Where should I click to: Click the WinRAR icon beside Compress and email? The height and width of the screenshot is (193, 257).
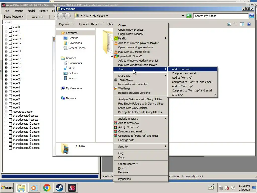116,131
